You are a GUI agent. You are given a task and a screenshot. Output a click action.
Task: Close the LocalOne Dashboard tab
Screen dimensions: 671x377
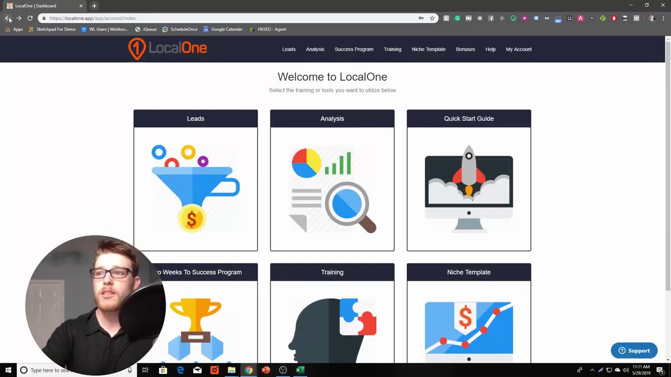[x=81, y=6]
